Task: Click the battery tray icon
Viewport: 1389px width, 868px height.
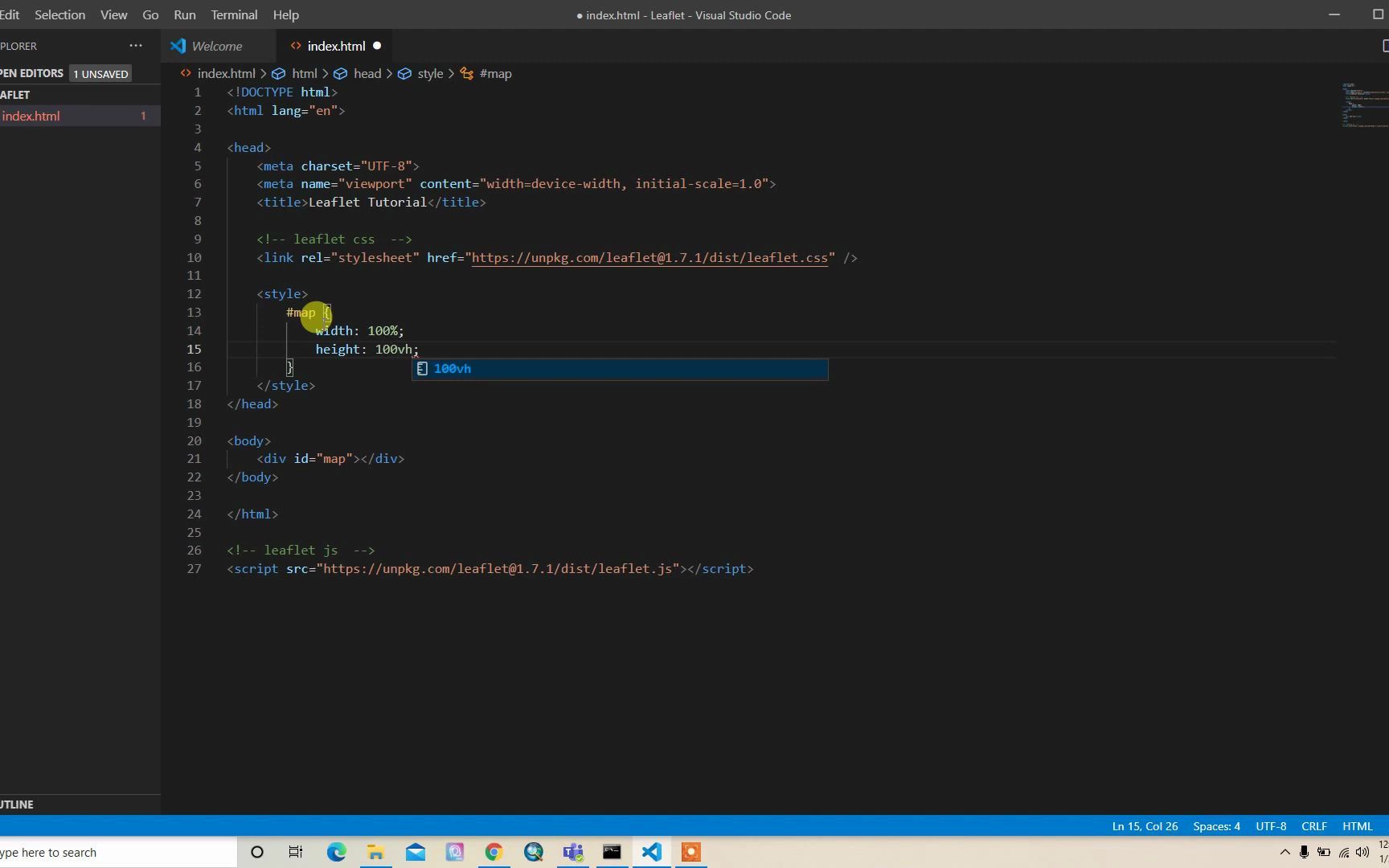Action: pos(1323,853)
